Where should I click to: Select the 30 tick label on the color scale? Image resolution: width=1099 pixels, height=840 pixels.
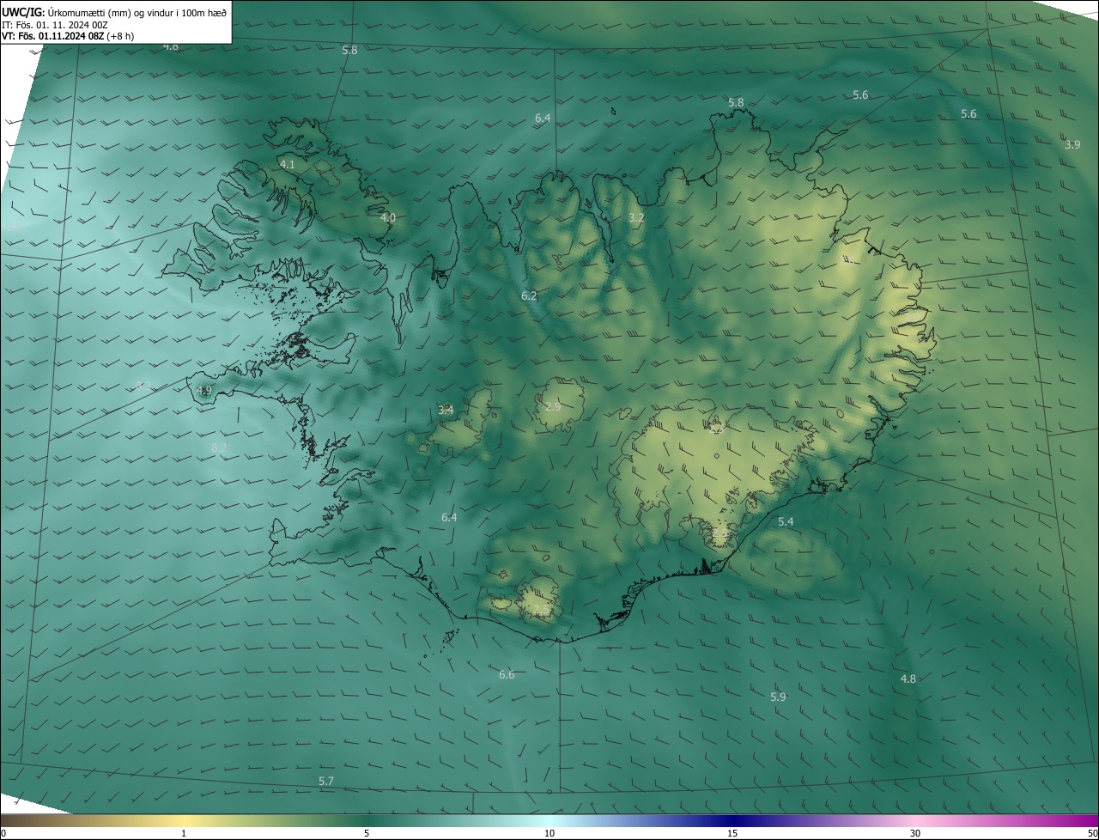point(915,833)
